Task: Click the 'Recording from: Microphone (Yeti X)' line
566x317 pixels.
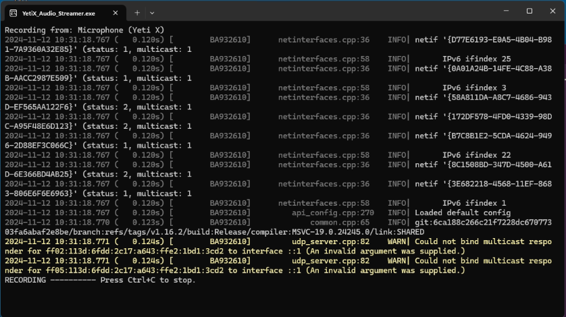Action: tap(84, 30)
